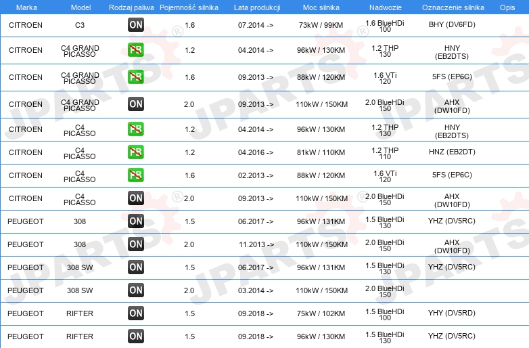The image size is (529, 348).
Task: Select the 96kW / 130KM cell in the Rifter row
Action: [x=321, y=336]
